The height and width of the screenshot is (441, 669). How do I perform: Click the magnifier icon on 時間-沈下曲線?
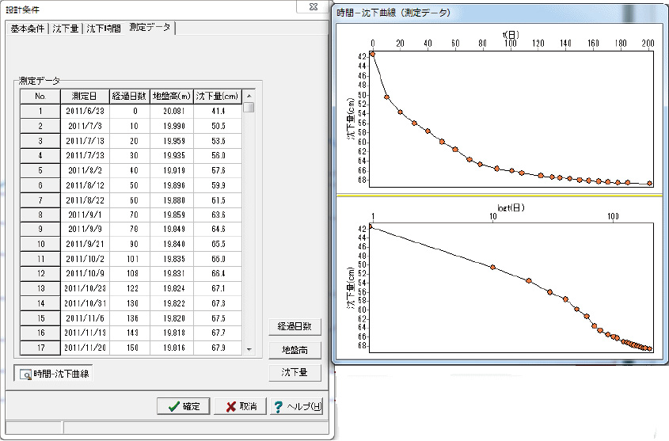pos(25,374)
